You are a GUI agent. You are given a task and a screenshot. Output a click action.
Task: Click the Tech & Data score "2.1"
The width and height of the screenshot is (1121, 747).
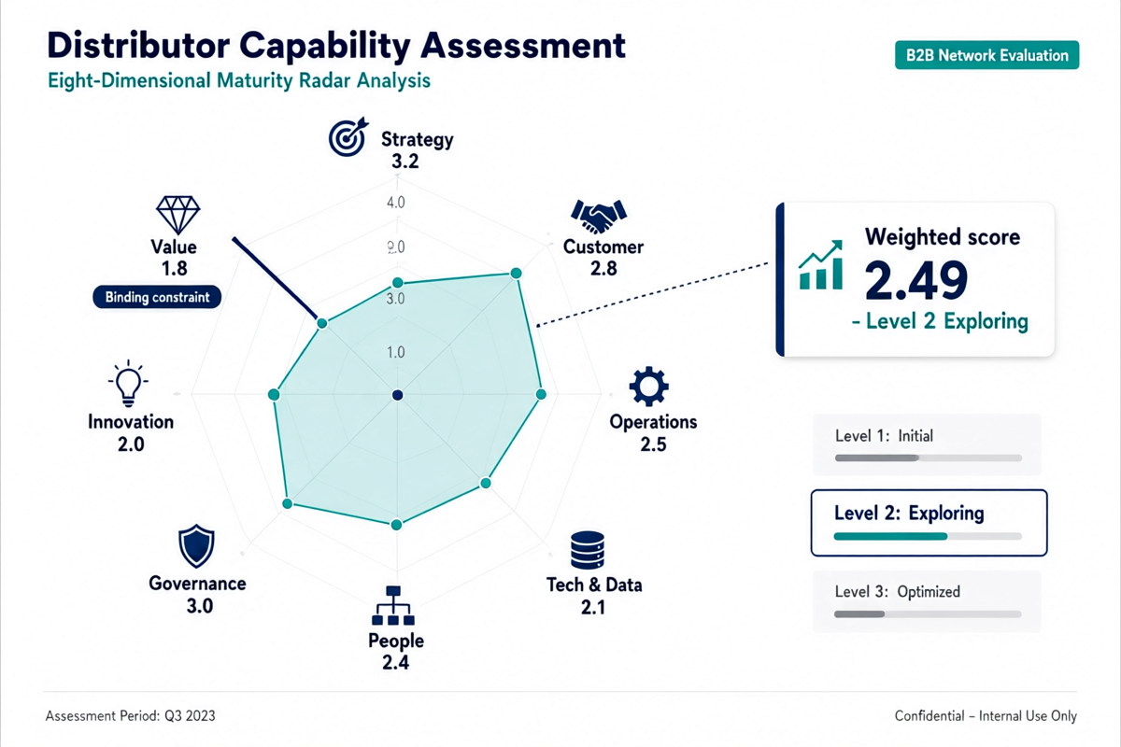coord(593,607)
